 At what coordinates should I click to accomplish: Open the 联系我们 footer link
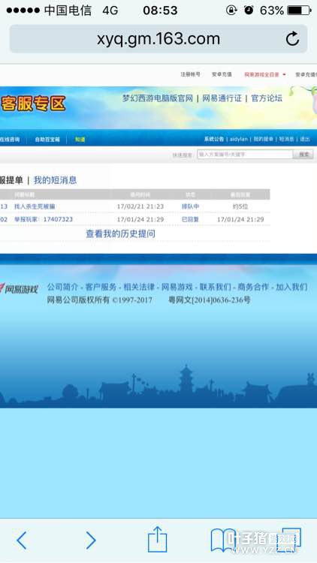click(x=216, y=287)
